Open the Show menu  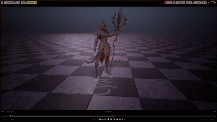click(23, 3)
